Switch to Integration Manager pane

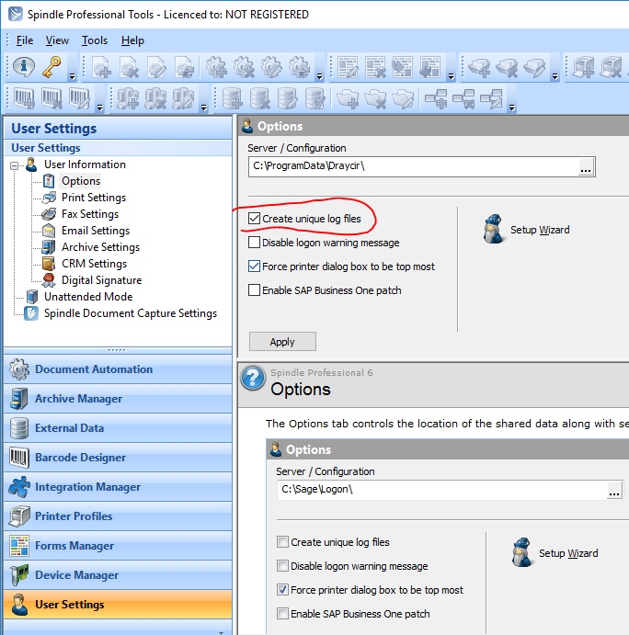pos(118,487)
